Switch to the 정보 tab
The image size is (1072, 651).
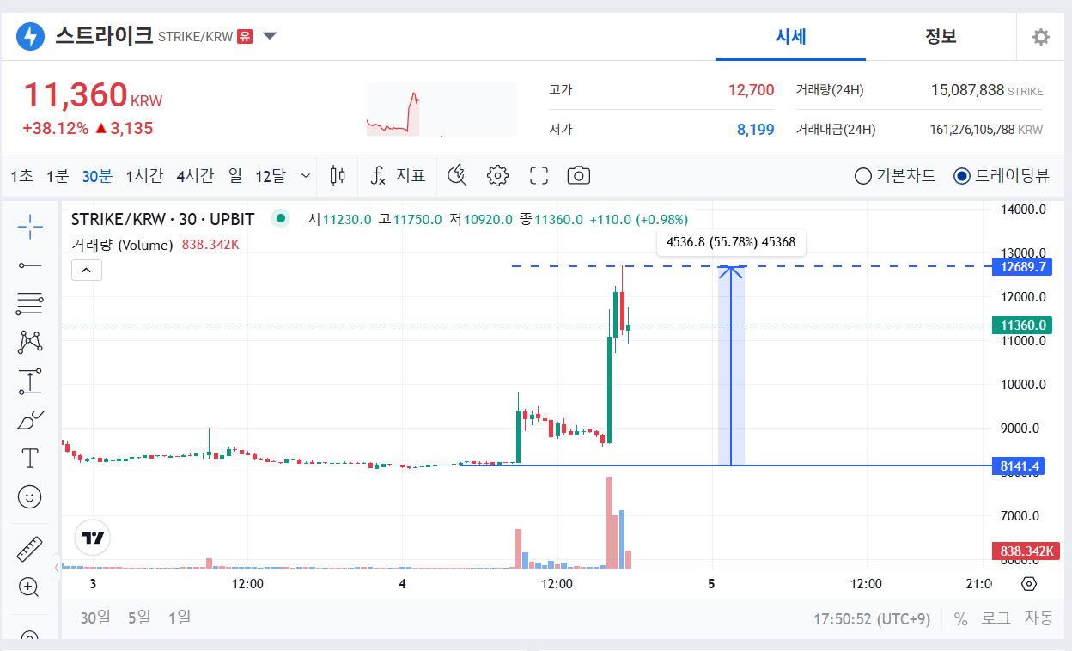pyautogui.click(x=941, y=36)
